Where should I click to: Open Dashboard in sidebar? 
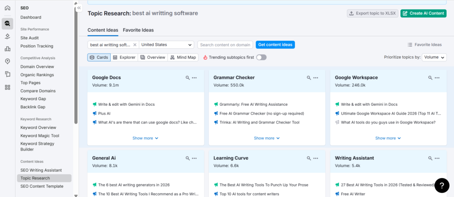click(31, 17)
